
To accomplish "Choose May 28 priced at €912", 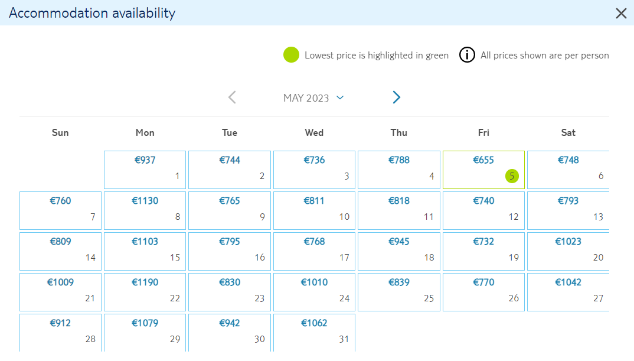I will tap(60, 333).
